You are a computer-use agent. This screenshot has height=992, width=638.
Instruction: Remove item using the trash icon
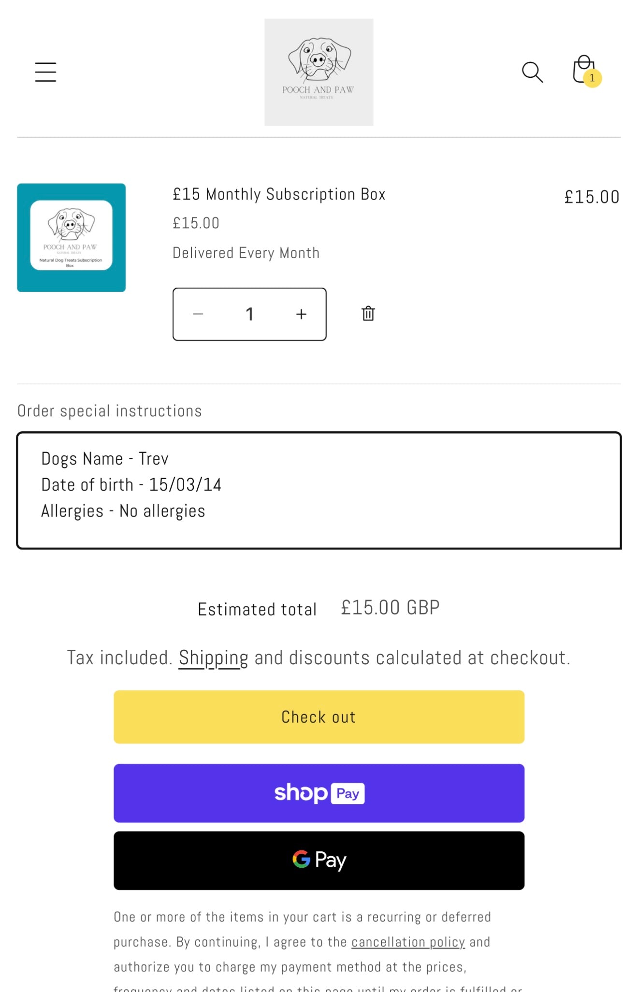click(x=368, y=313)
